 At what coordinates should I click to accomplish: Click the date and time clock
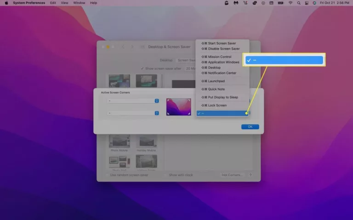pyautogui.click(x=335, y=3)
